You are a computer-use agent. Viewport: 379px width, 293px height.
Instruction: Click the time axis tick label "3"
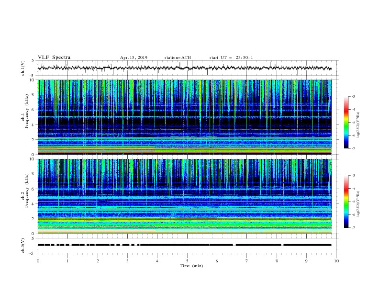point(127,261)
